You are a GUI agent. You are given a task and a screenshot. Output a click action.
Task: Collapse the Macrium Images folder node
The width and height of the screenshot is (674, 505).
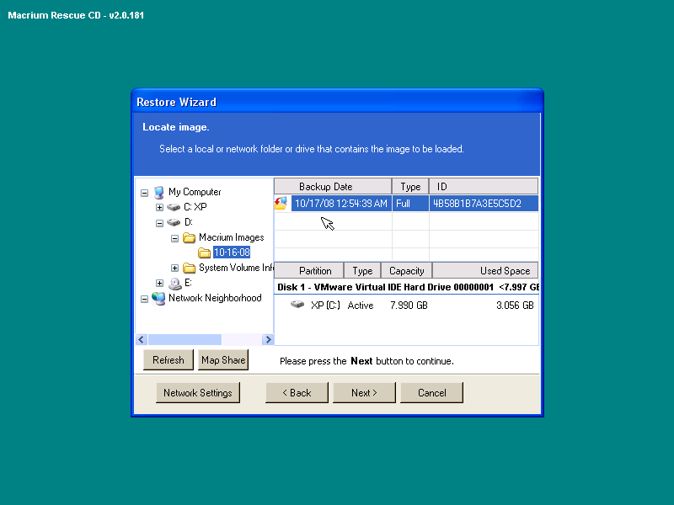[174, 238]
